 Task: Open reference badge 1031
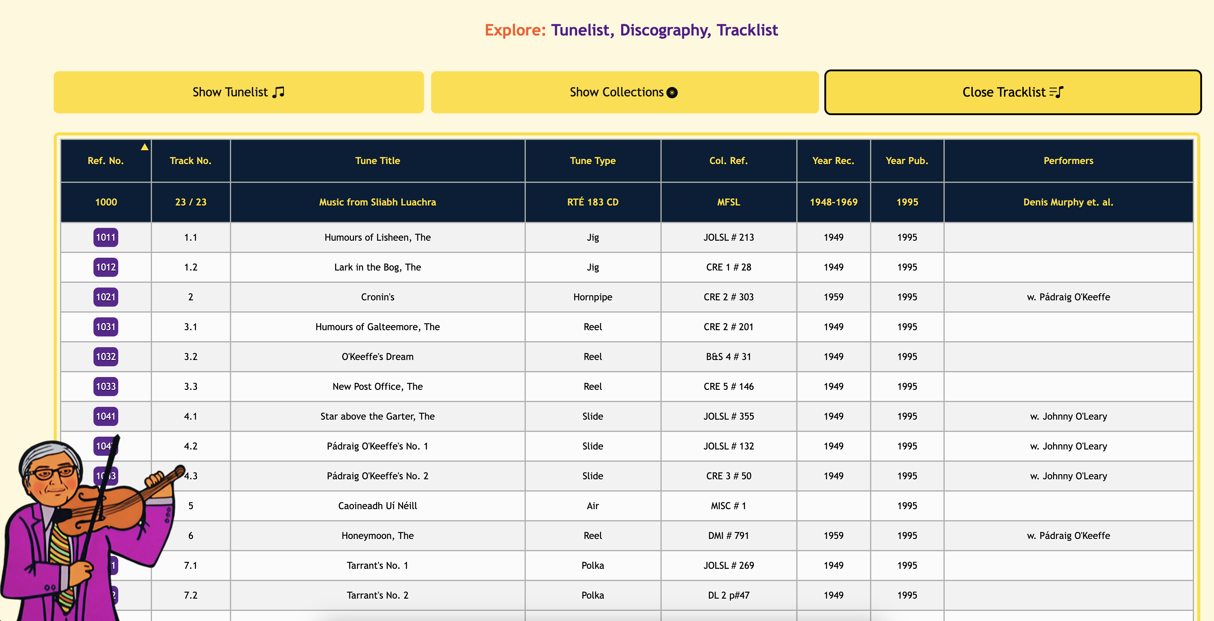(106, 327)
